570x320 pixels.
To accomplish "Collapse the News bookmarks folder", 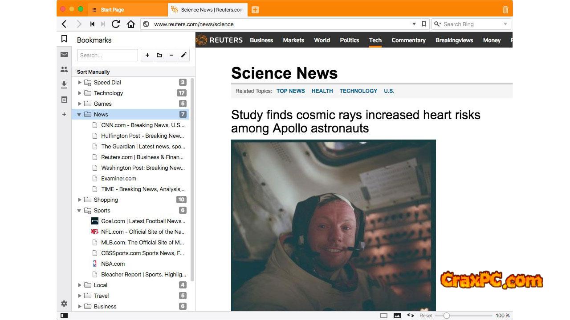I will 79,114.
